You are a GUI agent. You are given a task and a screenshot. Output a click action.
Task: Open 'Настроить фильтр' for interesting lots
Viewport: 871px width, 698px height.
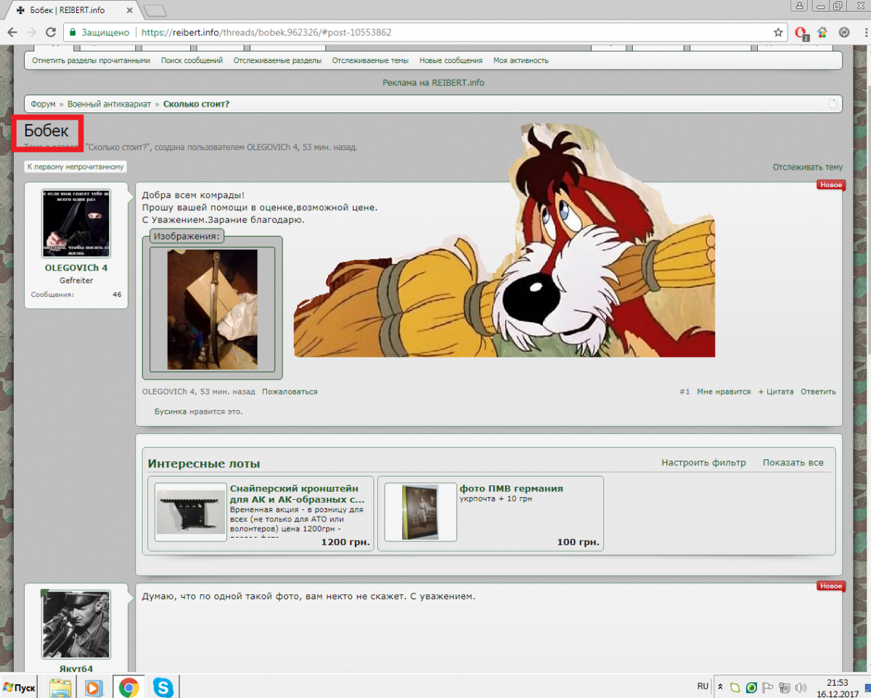tap(703, 463)
